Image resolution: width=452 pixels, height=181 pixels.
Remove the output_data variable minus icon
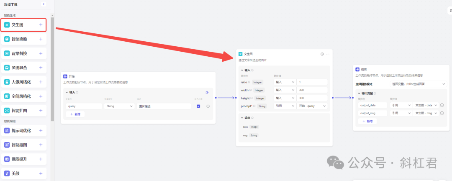coord(442,106)
